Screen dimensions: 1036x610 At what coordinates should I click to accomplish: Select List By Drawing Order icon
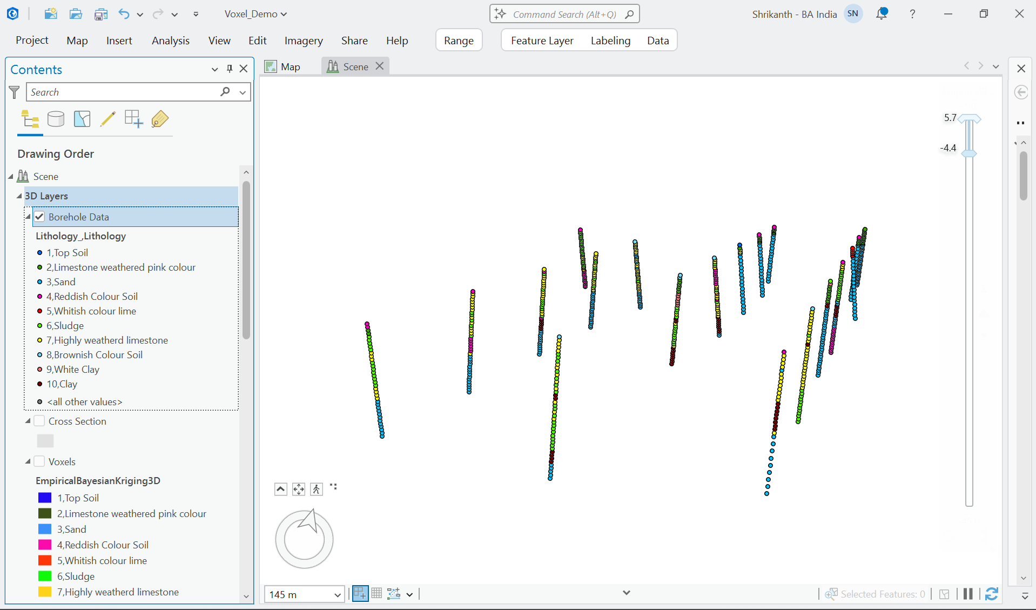click(30, 119)
